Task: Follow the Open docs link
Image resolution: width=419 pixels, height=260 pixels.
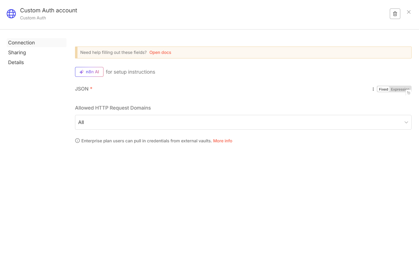Action: tap(160, 52)
